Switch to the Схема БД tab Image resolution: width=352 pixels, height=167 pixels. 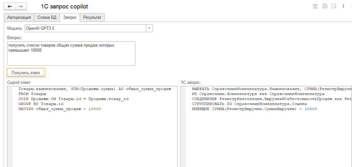47,18
